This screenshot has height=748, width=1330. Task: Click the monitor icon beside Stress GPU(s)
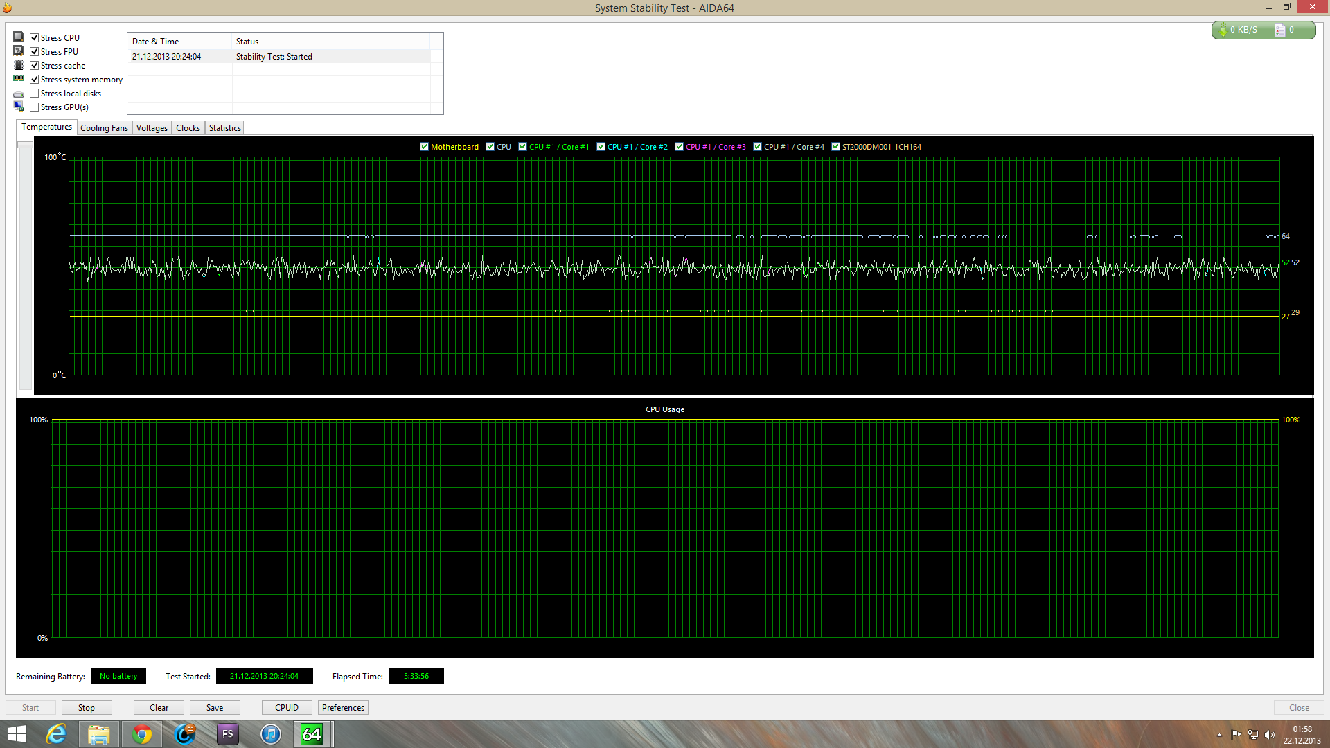(x=19, y=106)
